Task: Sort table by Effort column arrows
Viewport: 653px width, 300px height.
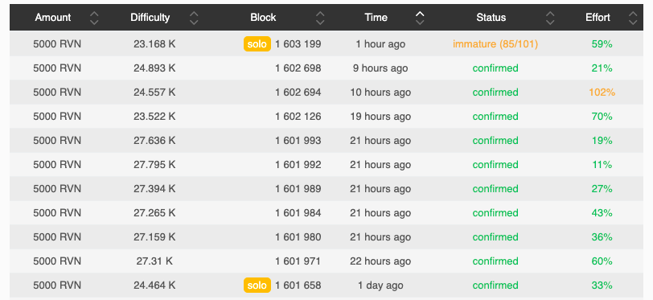Action: pyautogui.click(x=633, y=18)
